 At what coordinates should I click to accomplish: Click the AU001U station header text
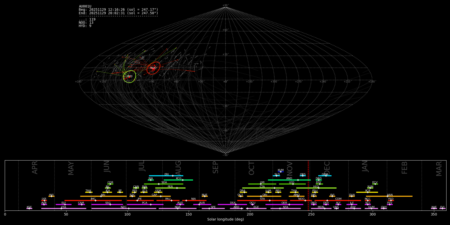coord(85,6)
